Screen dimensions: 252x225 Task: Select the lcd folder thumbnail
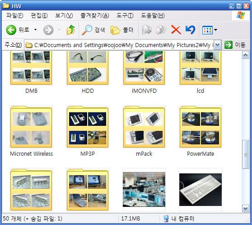point(201,68)
